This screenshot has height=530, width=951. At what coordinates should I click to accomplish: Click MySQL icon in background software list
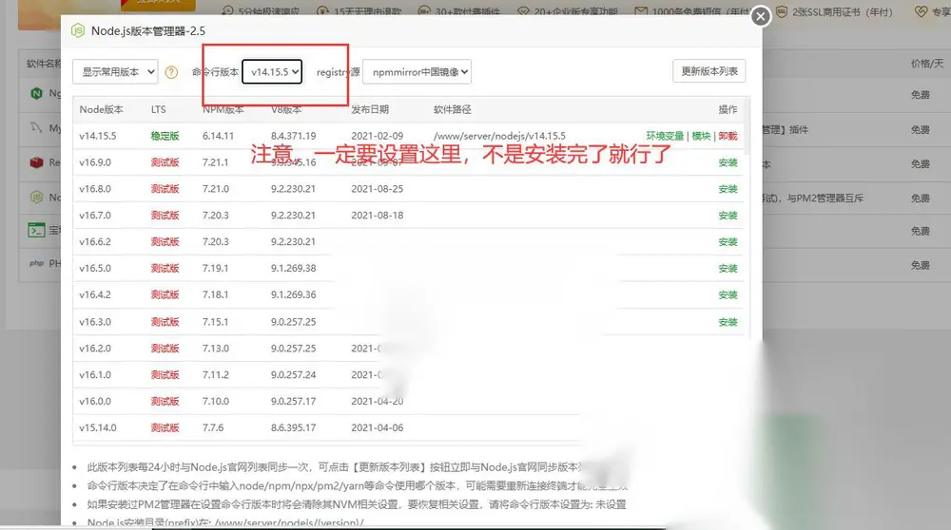(x=36, y=128)
